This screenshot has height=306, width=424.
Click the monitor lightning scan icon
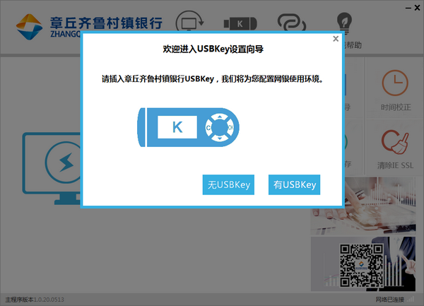(x=52, y=168)
